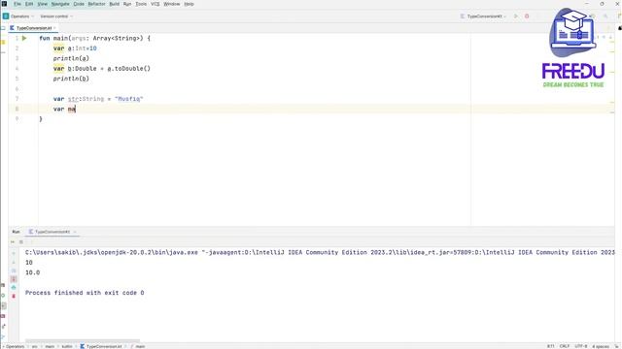Click the Rerun icon in Run toolbar

13,241
